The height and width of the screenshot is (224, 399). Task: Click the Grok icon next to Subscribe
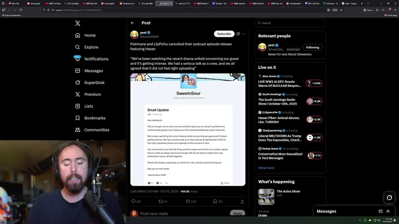238,34
